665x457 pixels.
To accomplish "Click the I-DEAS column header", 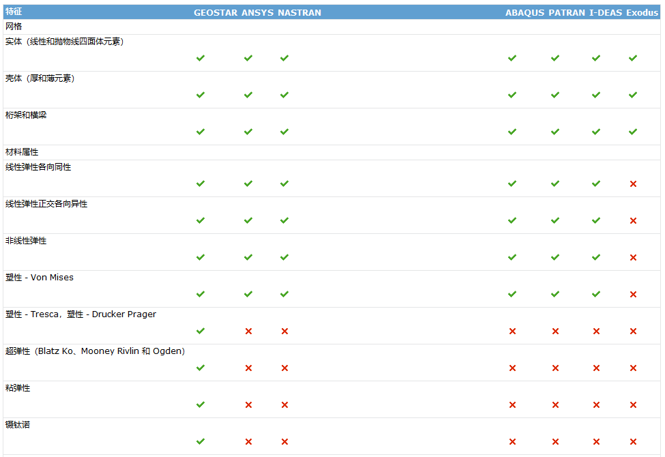I will click(x=606, y=13).
